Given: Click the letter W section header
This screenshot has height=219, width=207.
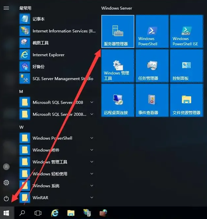Looking at the screenshot, I should pos(21,127).
